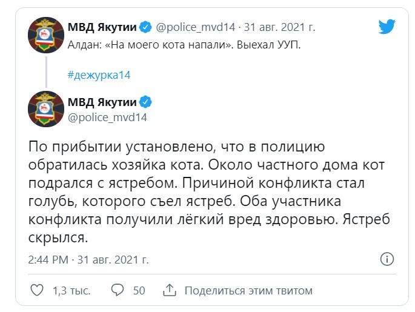
Task: Click the Twitter bird logo
Action: [x=387, y=27]
